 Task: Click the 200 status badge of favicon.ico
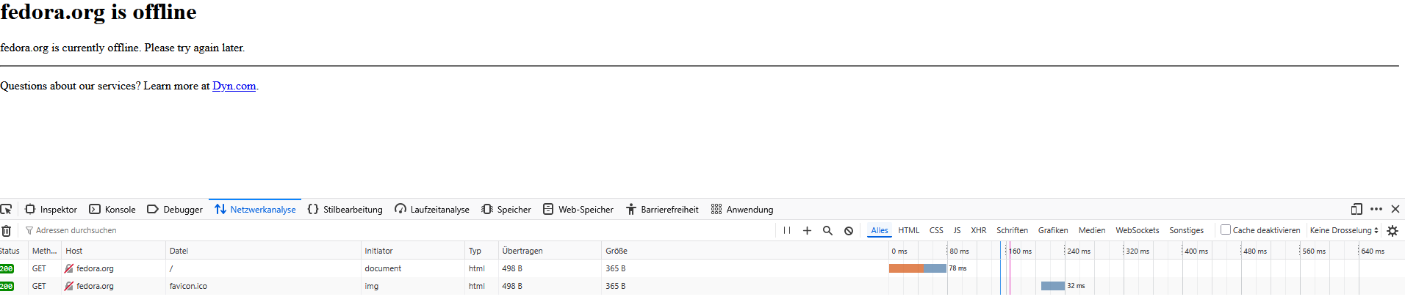click(x=7, y=286)
